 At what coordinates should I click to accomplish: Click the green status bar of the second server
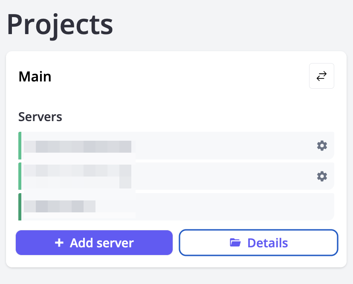pos(19,176)
